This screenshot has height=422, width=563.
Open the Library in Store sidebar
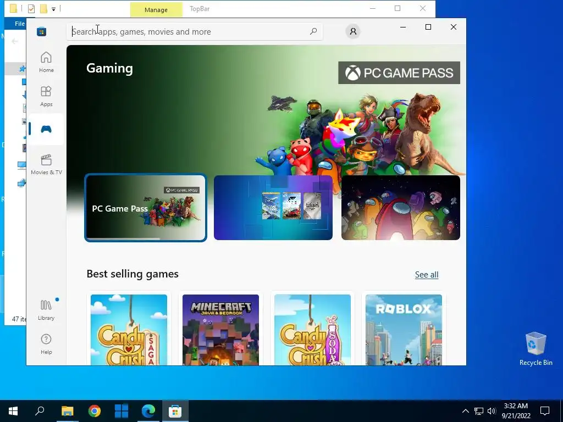(46, 310)
